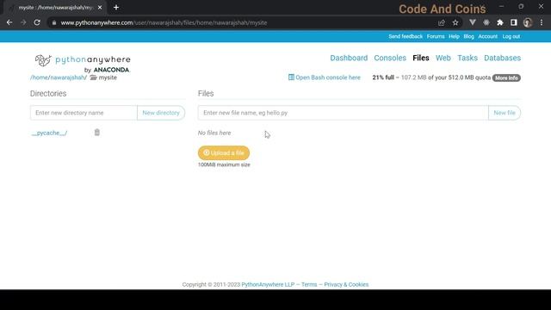Click the gear-like extension icon
The height and width of the screenshot is (310, 551).
[486, 22]
